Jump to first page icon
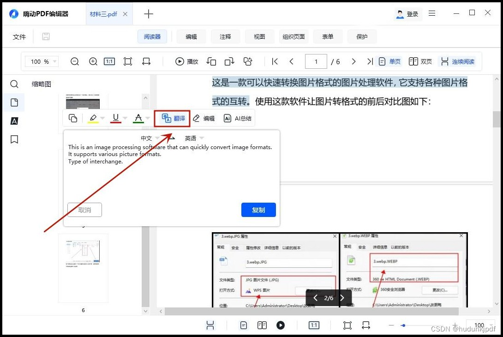The height and width of the screenshot is (337, 503). click(x=275, y=61)
